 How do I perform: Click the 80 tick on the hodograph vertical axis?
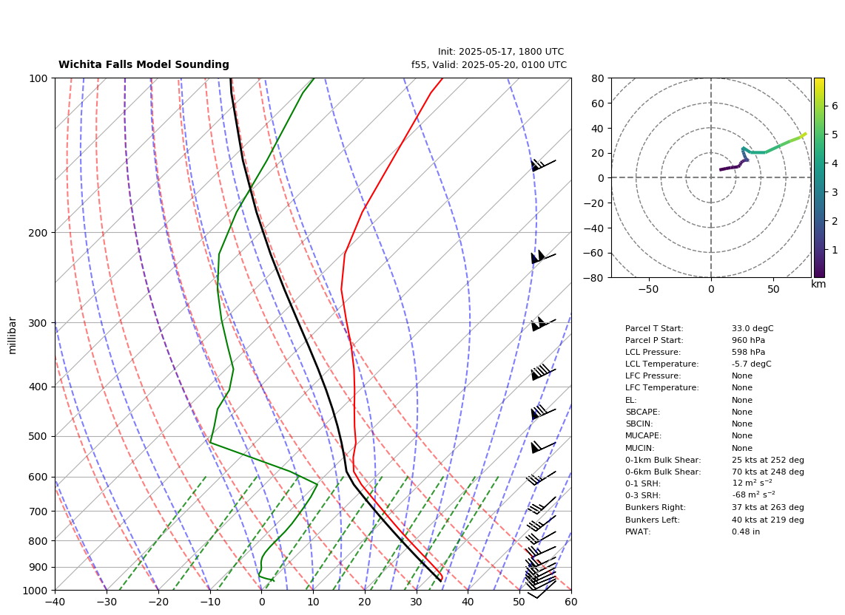(598, 78)
